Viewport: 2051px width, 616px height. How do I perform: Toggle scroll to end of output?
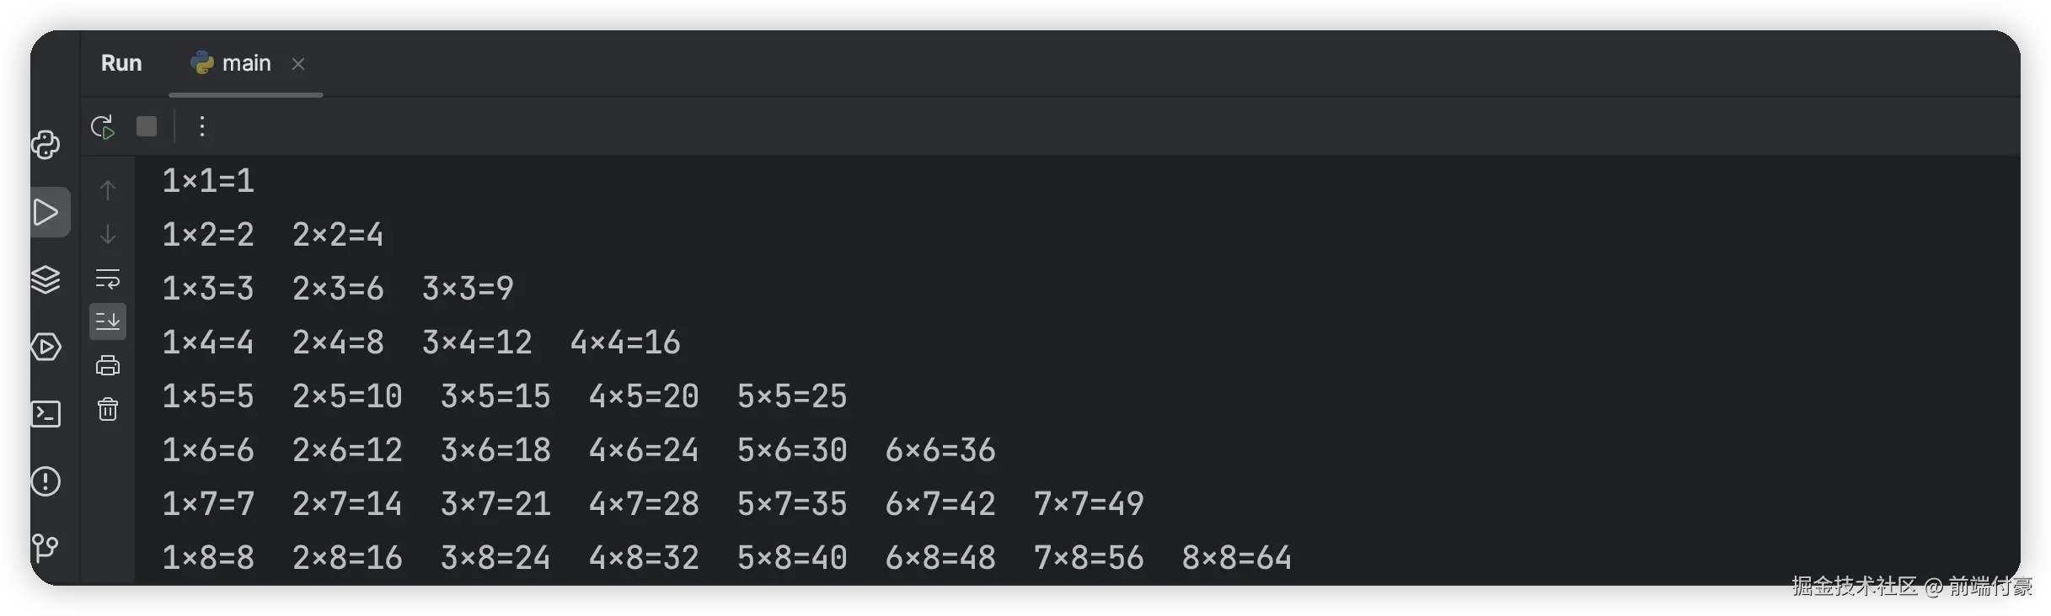tap(108, 321)
